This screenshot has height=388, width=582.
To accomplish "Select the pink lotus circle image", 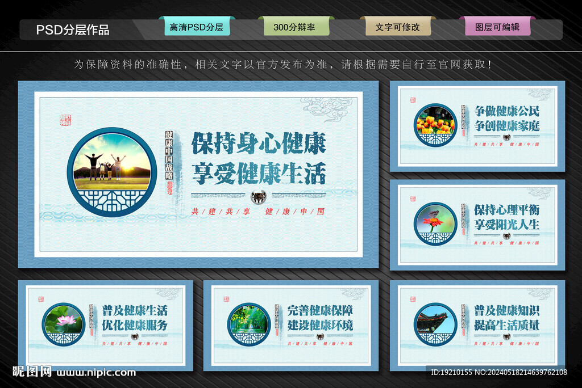I will pyautogui.click(x=64, y=324).
